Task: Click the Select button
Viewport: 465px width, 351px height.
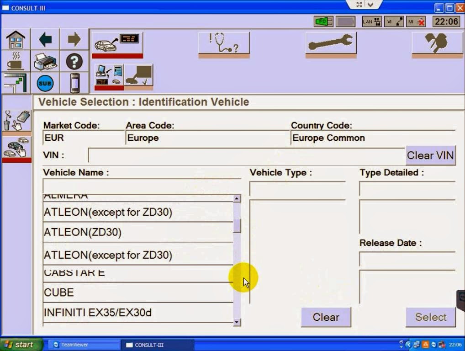Action: coord(430,317)
